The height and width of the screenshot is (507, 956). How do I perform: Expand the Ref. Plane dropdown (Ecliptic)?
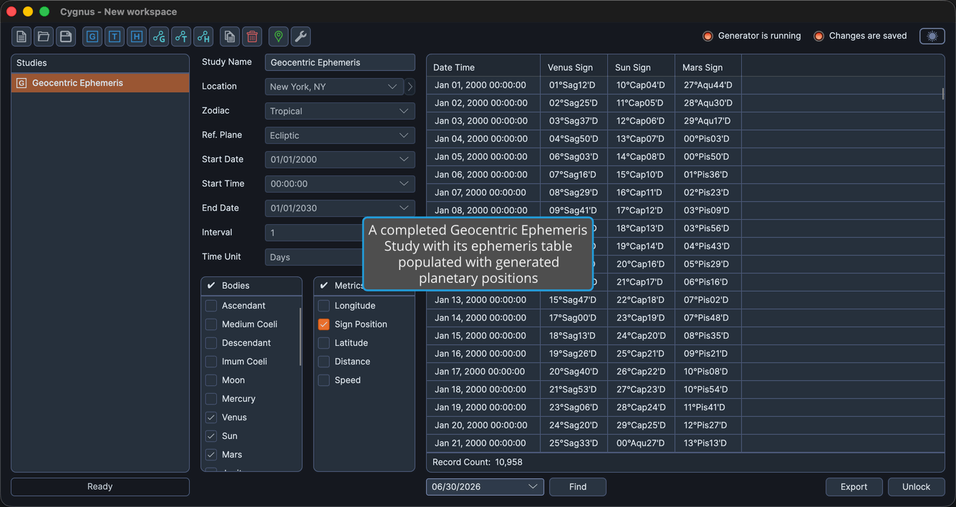pos(340,135)
